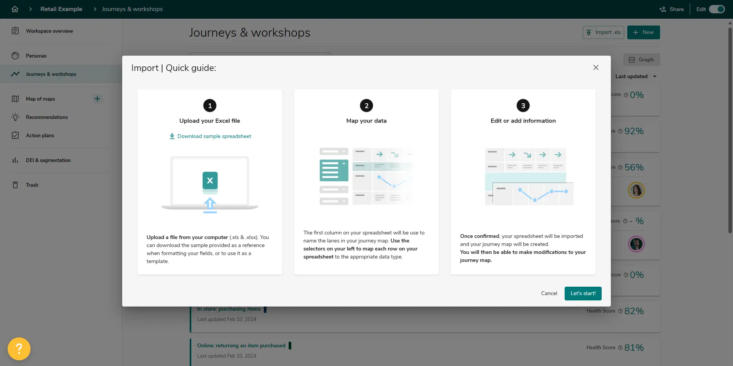
Task: Switch the list to Graph view
Action: [642, 59]
